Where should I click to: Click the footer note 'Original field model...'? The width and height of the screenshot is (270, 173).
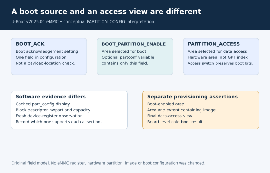coord(108,163)
